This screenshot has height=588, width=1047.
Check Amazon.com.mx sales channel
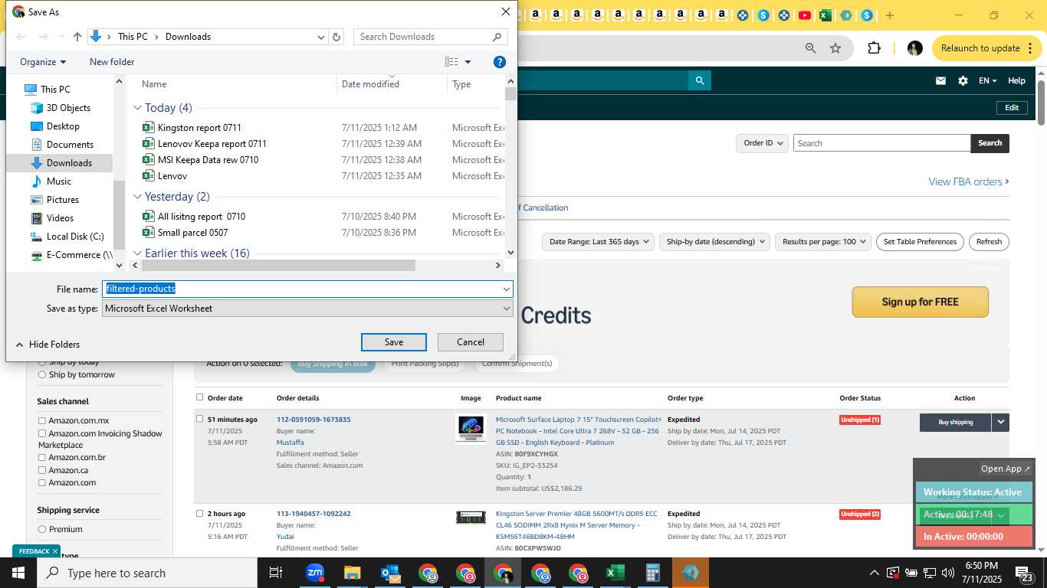tap(42, 421)
